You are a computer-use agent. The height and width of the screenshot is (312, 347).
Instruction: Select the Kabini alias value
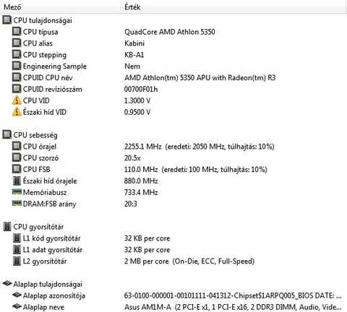pos(134,43)
